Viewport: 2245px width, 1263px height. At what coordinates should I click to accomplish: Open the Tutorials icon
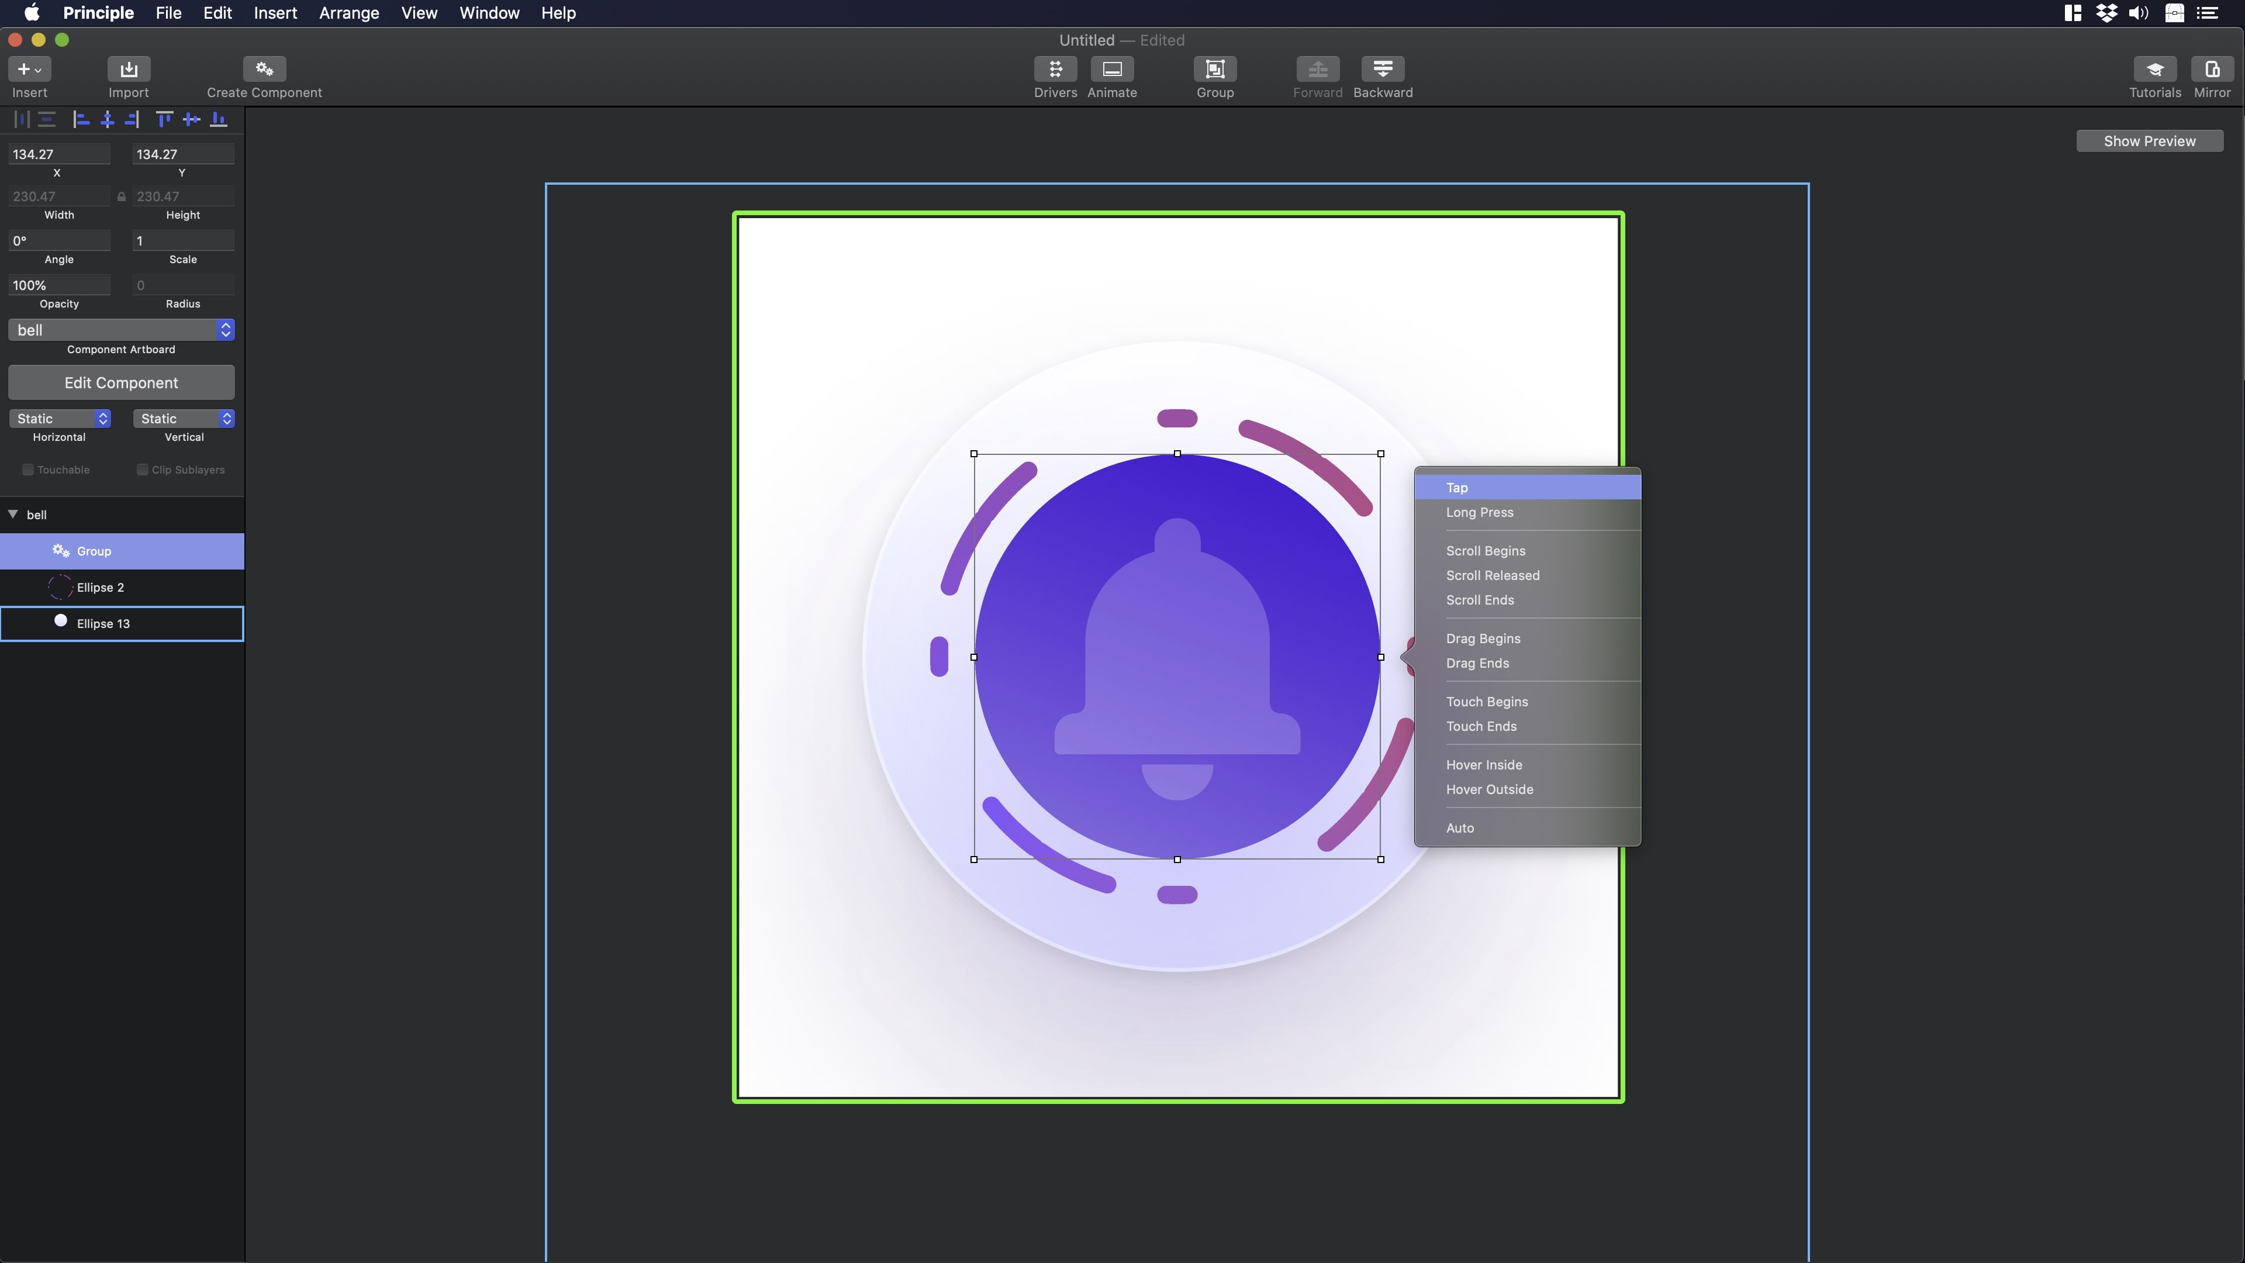(2154, 69)
